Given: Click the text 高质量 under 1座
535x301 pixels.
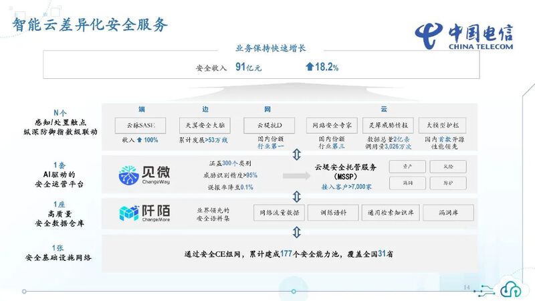Looking at the screenshot, I should 60,214.
